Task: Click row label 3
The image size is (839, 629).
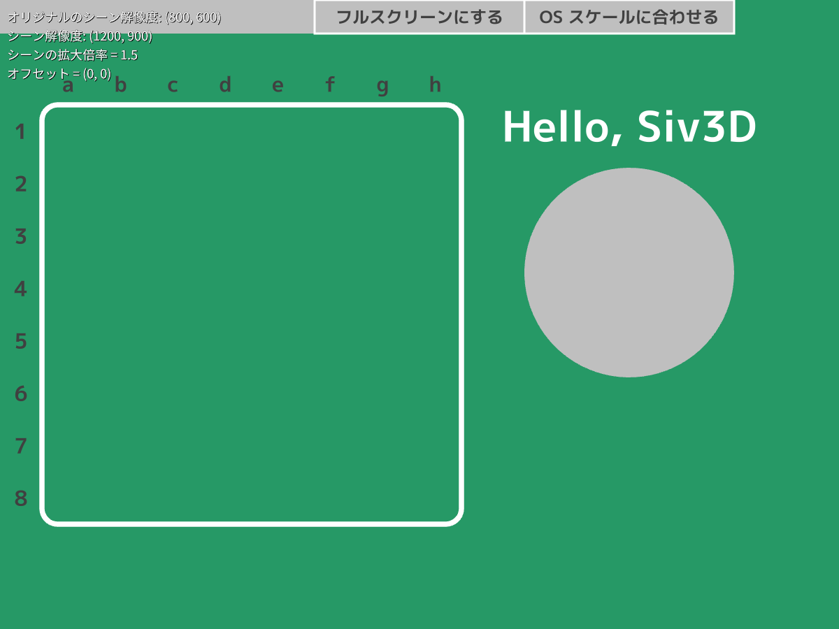Action: pyautogui.click(x=21, y=236)
